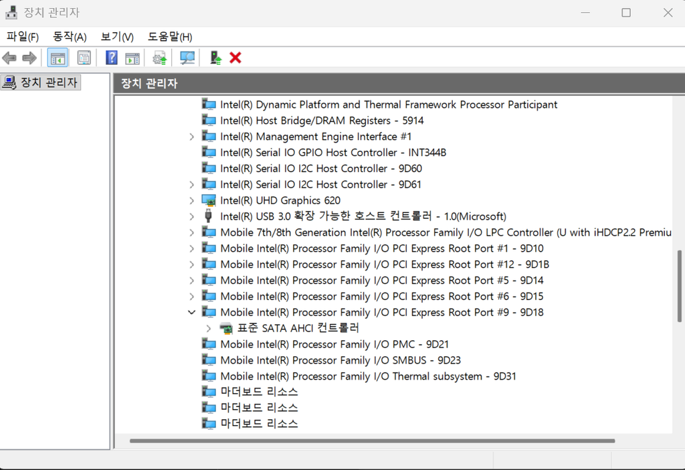Image resolution: width=685 pixels, height=470 pixels.
Task: Open the 파일(F) menu
Action: pos(23,37)
